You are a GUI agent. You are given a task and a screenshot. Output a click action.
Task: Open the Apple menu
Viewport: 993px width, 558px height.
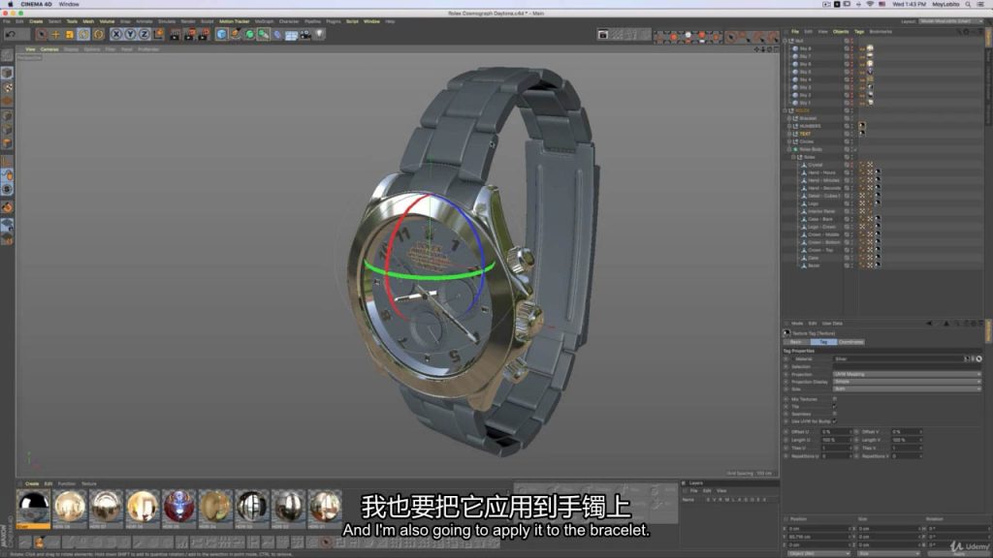(x=10, y=5)
